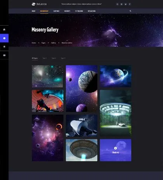Open the telescope observatory dome thumbnail
Image resolution: width=163 pixels, height=180 pixels.
click(48, 101)
